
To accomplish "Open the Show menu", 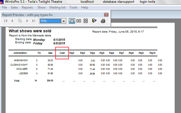I will [42, 8].
